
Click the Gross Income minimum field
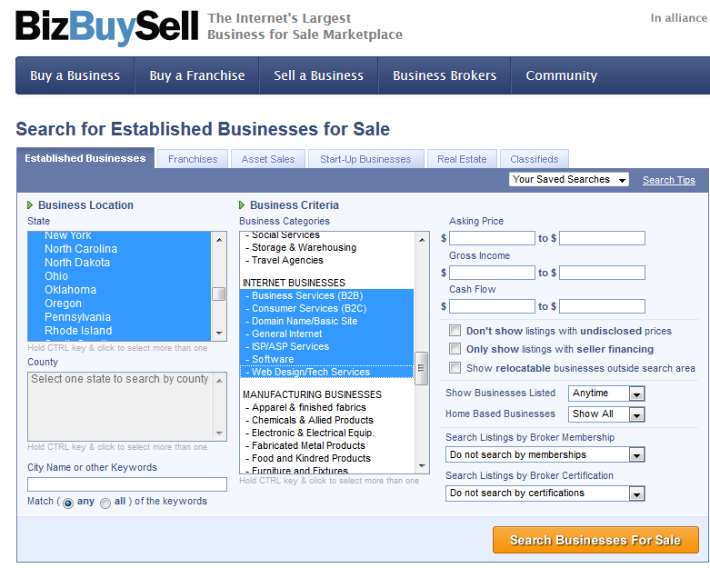click(492, 273)
